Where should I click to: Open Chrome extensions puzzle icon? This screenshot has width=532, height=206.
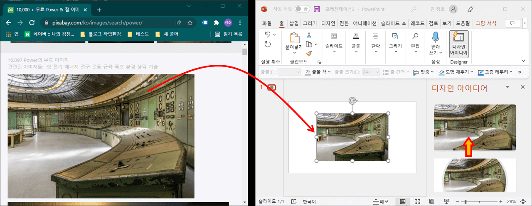[216, 23]
